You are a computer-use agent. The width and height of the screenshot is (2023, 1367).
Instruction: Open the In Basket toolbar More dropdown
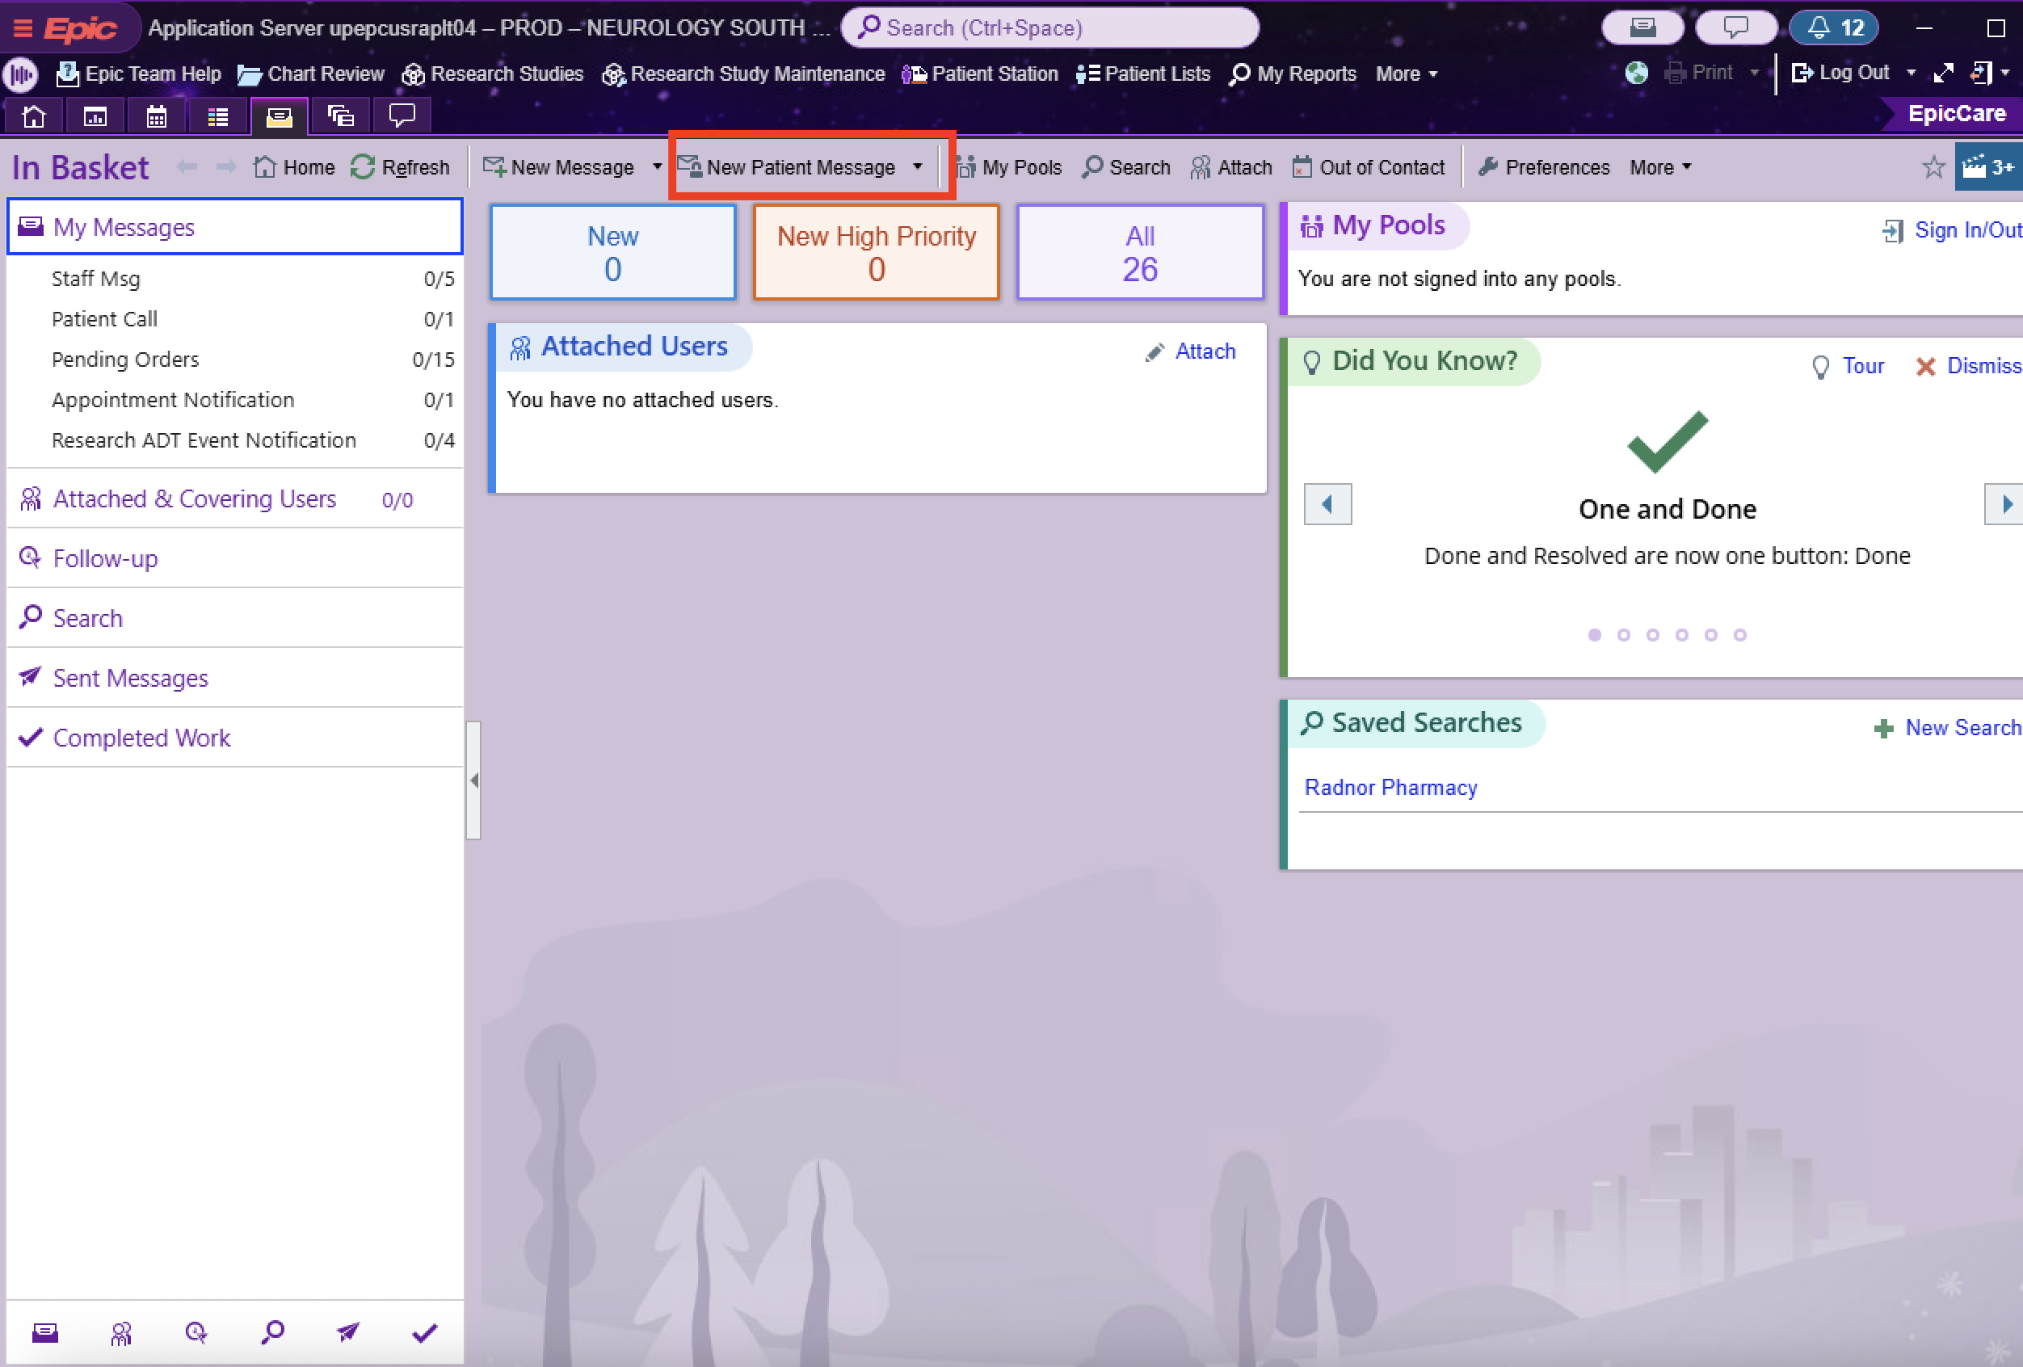1661,167
